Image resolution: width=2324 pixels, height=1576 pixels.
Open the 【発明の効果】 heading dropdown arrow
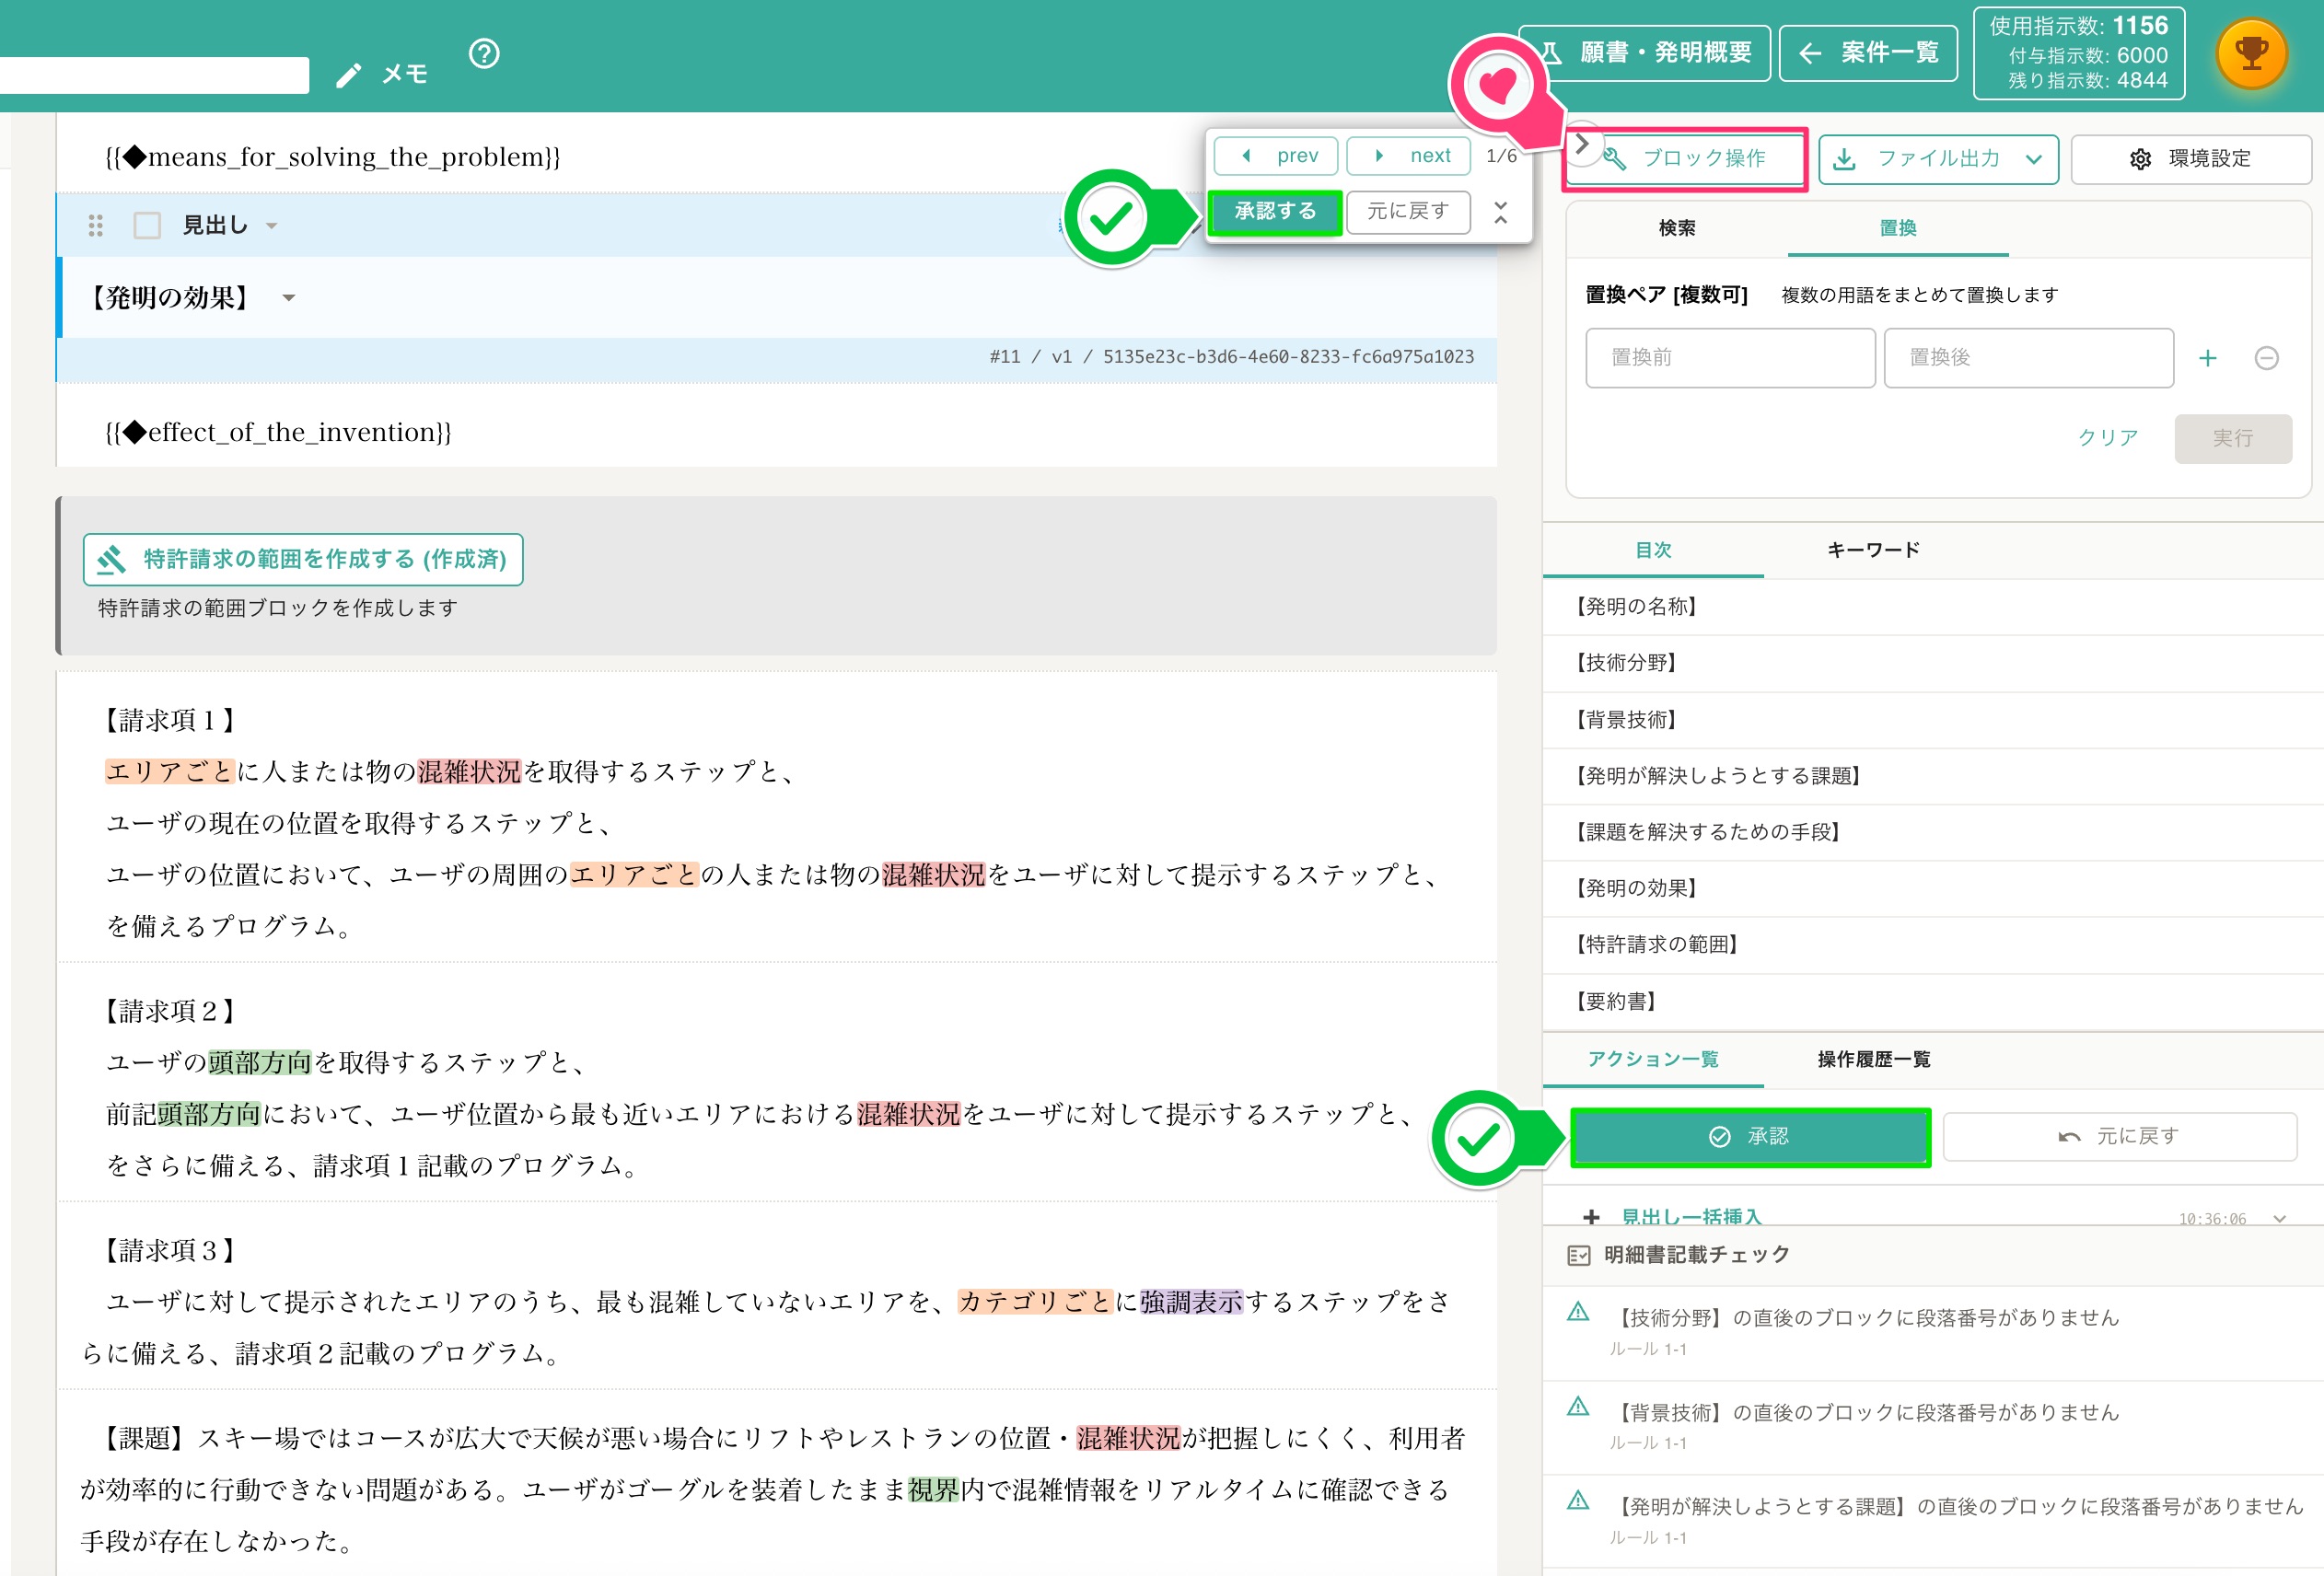point(289,298)
